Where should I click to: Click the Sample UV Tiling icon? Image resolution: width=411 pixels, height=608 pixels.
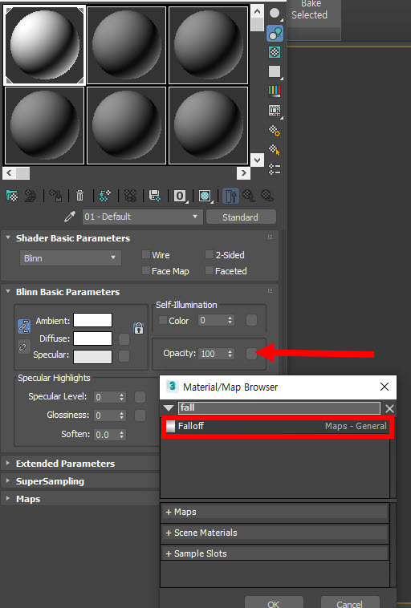tap(275, 71)
